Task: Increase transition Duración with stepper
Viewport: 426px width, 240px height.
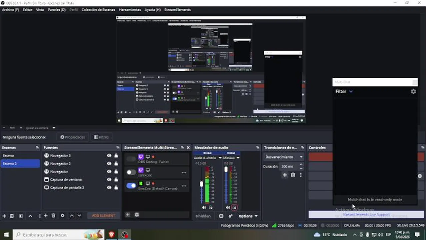Action: [301, 165]
